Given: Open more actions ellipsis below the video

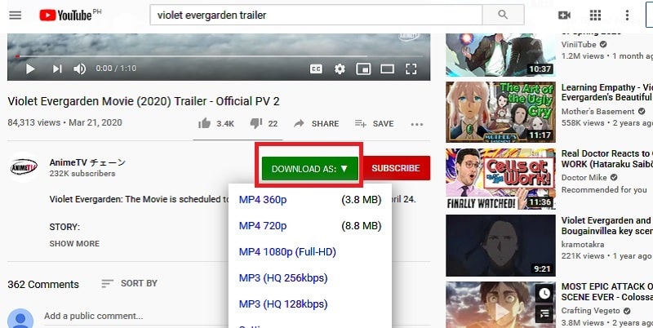Looking at the screenshot, I should click(x=417, y=124).
